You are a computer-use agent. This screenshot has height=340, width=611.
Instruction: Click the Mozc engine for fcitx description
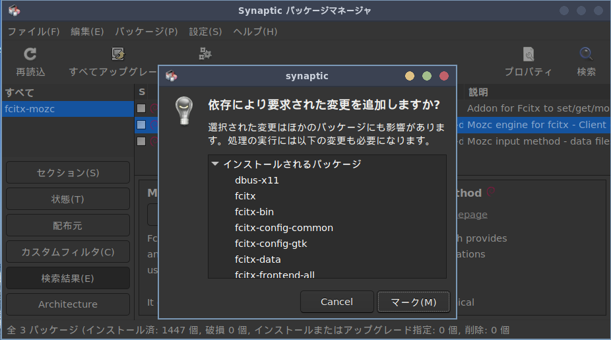click(x=536, y=125)
